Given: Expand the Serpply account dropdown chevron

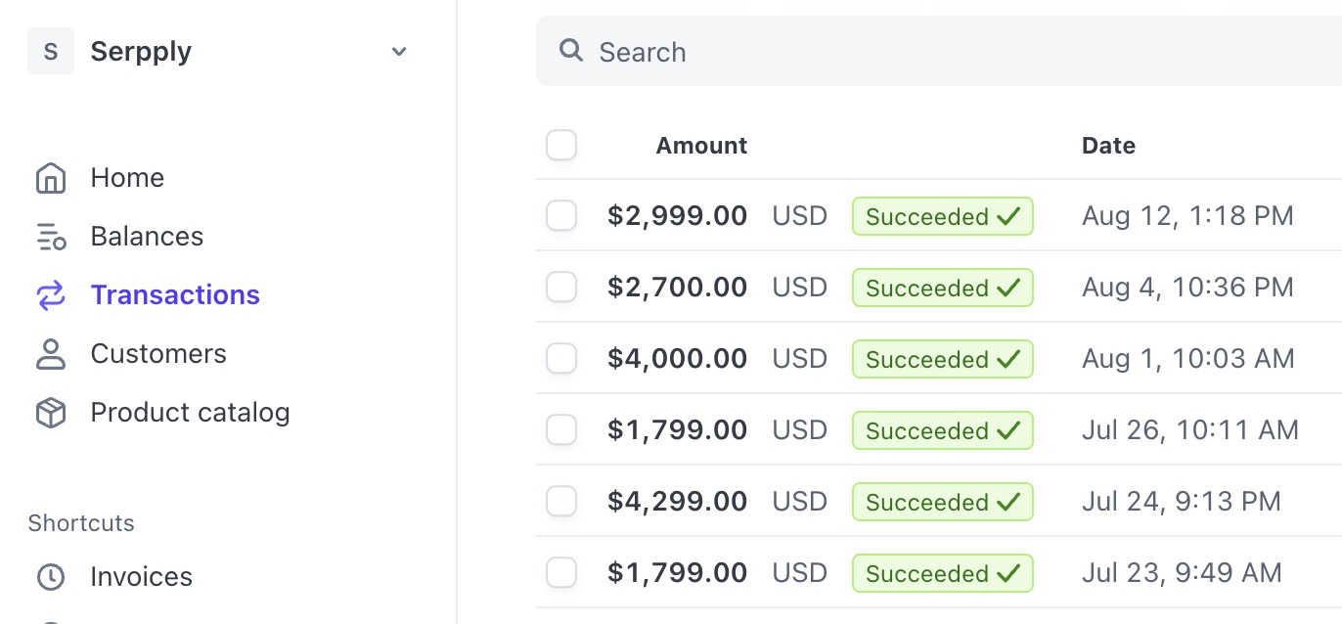Looking at the screenshot, I should click(x=399, y=52).
